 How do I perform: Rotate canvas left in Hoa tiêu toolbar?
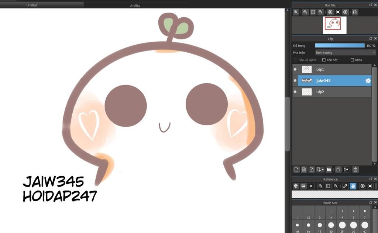pyautogui.click(x=330, y=12)
